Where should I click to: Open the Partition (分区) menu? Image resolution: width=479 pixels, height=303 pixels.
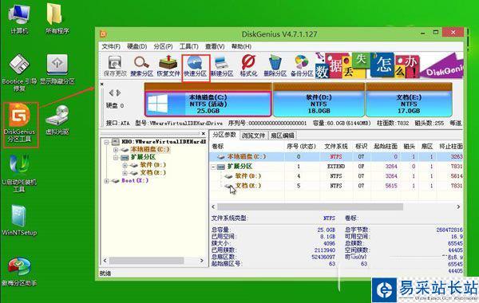point(163,46)
